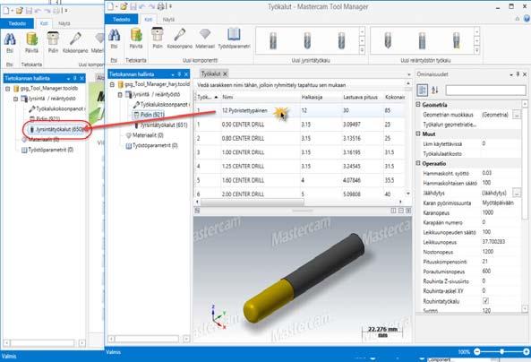Click help icon at top right corner
This screenshot has height=362, width=531.
(x=527, y=19)
